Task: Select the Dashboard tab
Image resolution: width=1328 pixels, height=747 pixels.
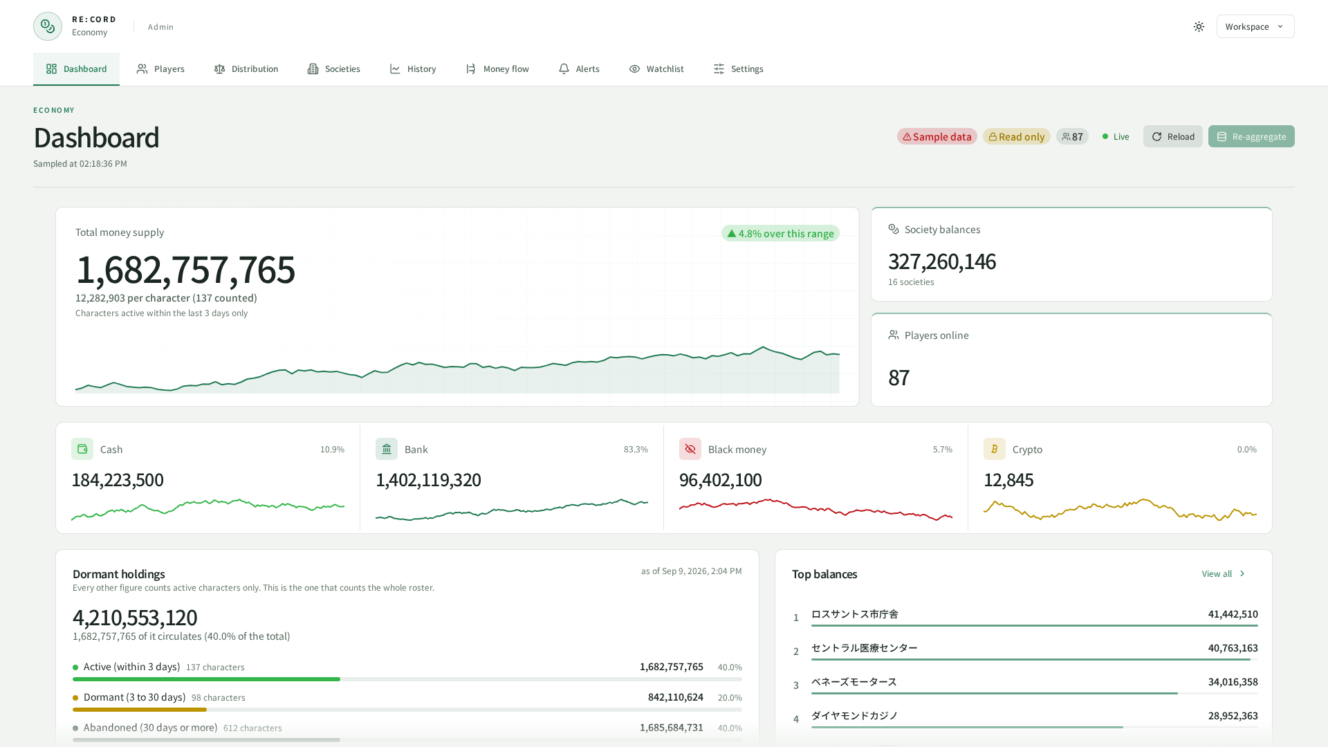Action: coord(76,68)
